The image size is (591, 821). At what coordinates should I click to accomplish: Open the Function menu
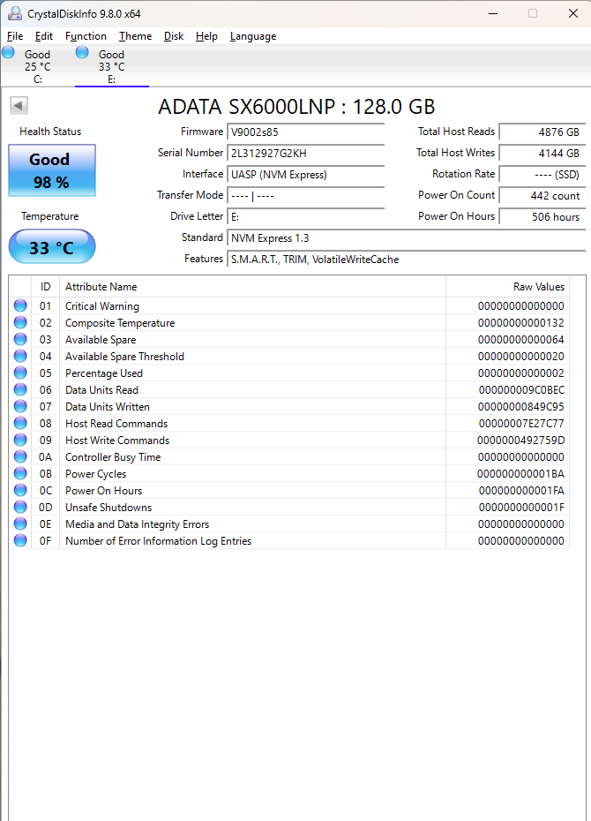tap(86, 36)
